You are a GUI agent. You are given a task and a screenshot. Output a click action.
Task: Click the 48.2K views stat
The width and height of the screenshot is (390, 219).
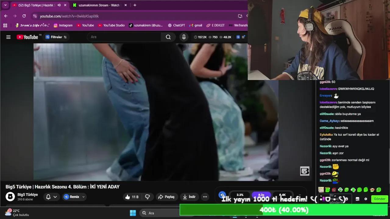click(x=225, y=37)
